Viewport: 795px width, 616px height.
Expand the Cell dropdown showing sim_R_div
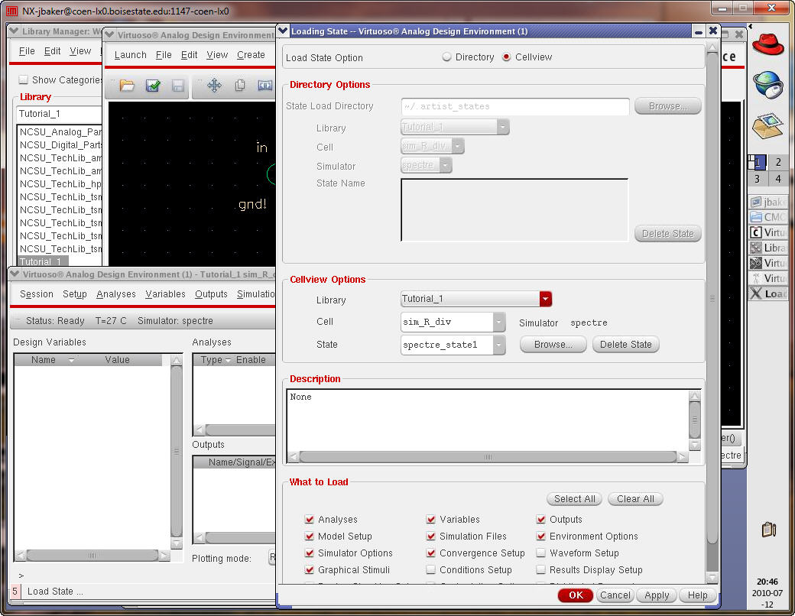point(499,323)
